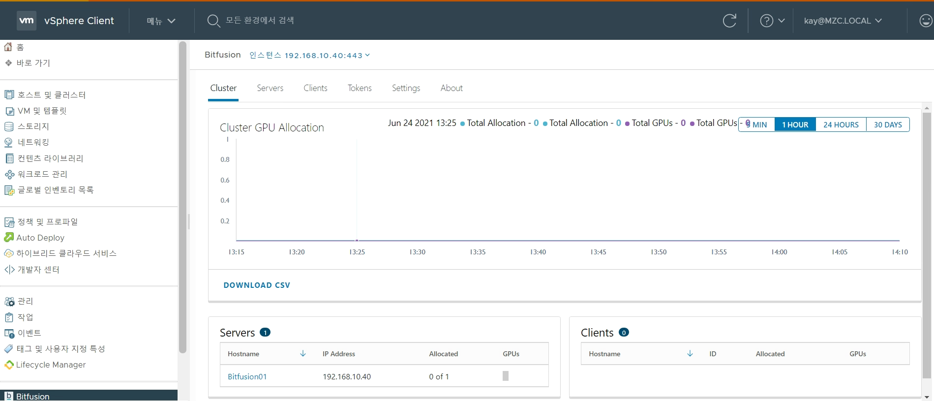Click Bitfusion01 GPU usage bar
The width and height of the screenshot is (934, 401).
506,376
